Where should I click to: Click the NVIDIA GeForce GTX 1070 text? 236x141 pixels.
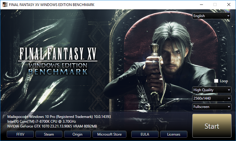[52, 126]
